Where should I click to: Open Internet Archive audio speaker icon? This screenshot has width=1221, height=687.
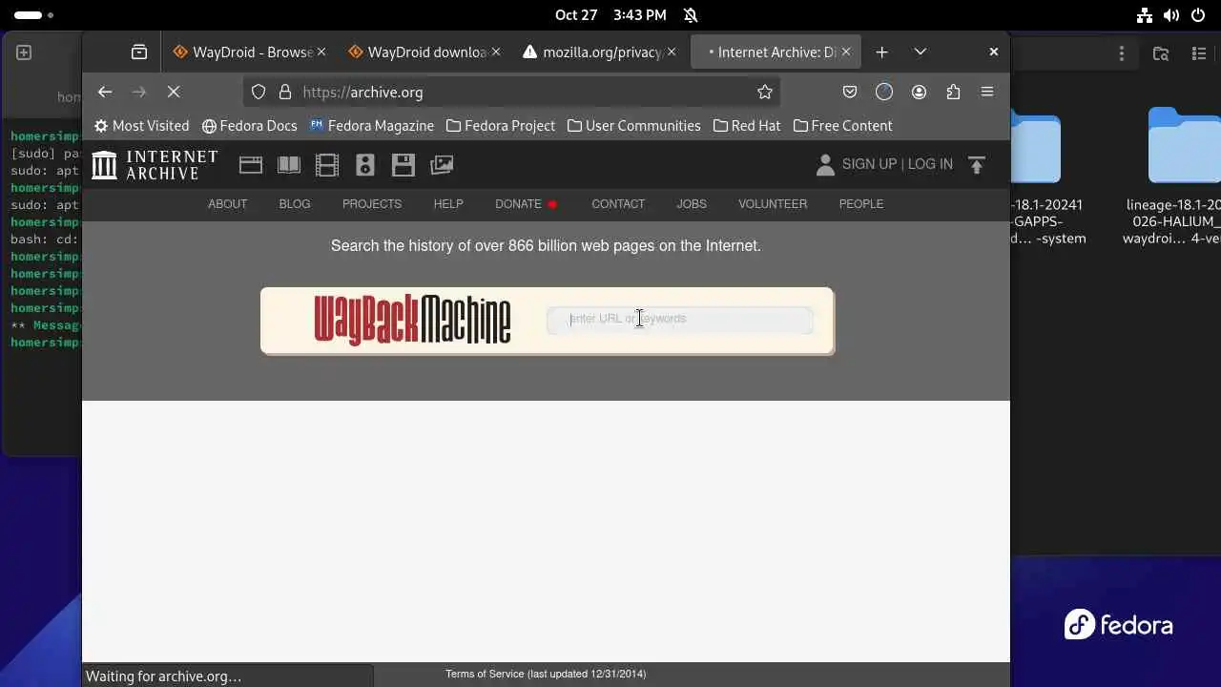(x=365, y=165)
